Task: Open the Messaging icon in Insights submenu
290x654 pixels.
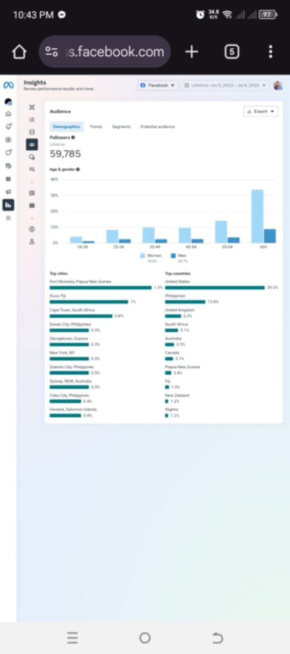Action: 32,157
